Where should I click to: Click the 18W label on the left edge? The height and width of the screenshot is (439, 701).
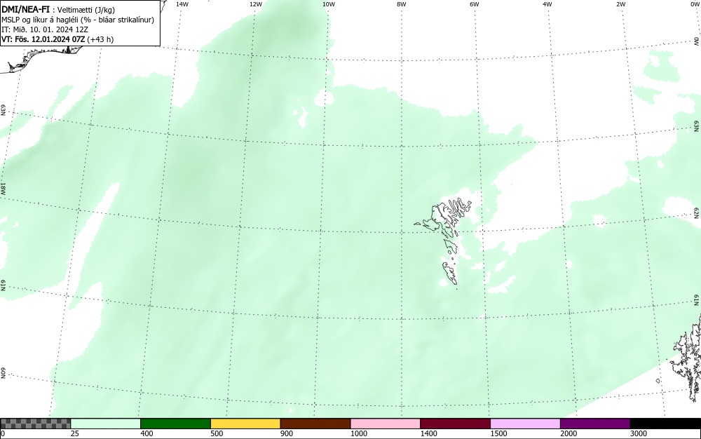[3, 189]
